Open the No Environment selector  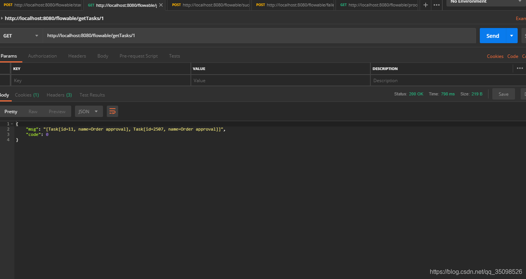[x=486, y=2]
